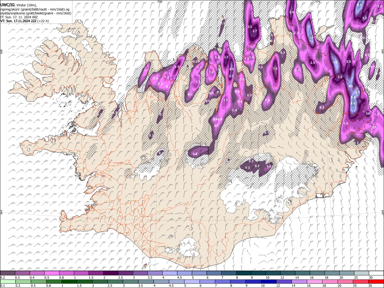This screenshot has height=288, width=384.
Task: Click the 'slydda/snjókoma' legend description line
Action: coord(36,13)
